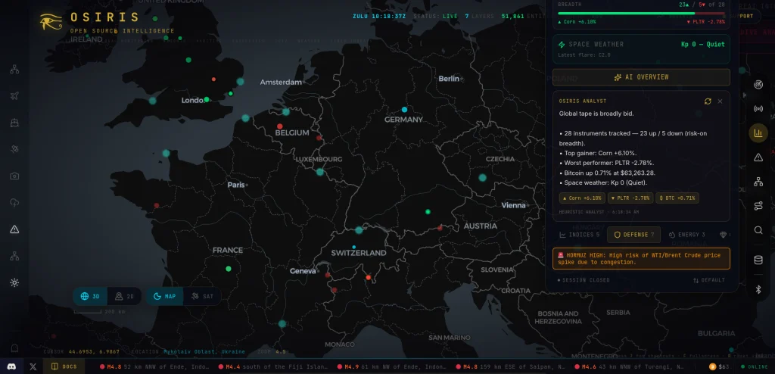Click the Mykolaiv Oblast location readout
Viewport: 775px width, 374px height.
click(204, 352)
